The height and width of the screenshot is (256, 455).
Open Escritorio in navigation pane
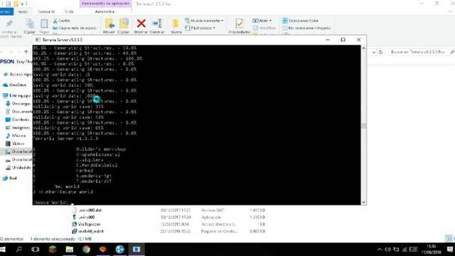pos(17,119)
